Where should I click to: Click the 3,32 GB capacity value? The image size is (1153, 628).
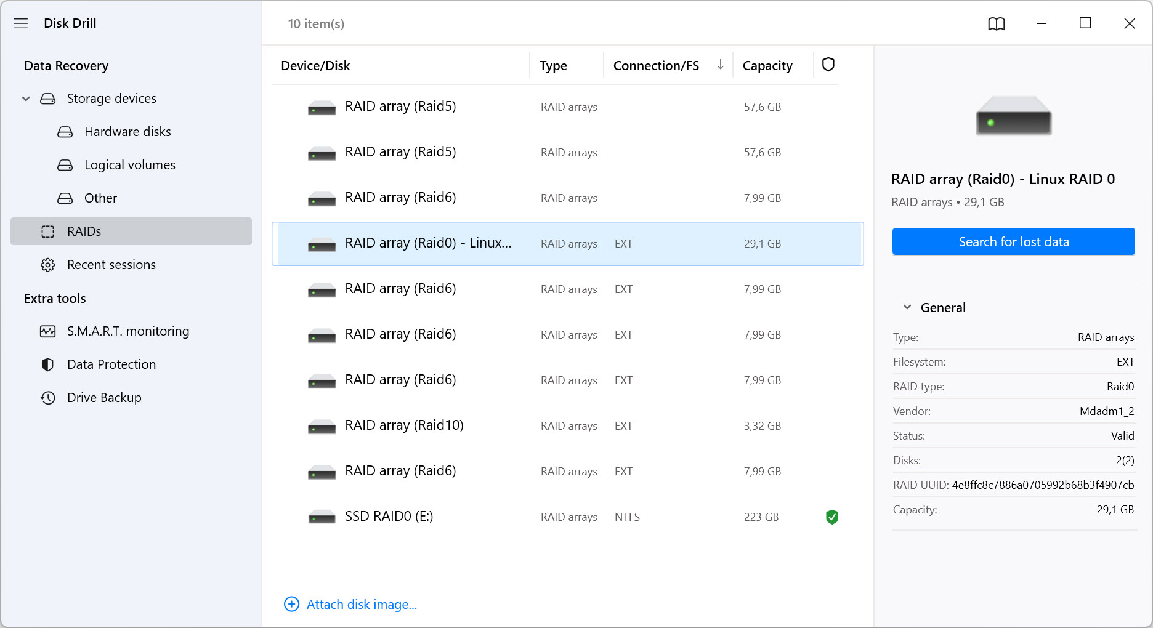coord(763,426)
